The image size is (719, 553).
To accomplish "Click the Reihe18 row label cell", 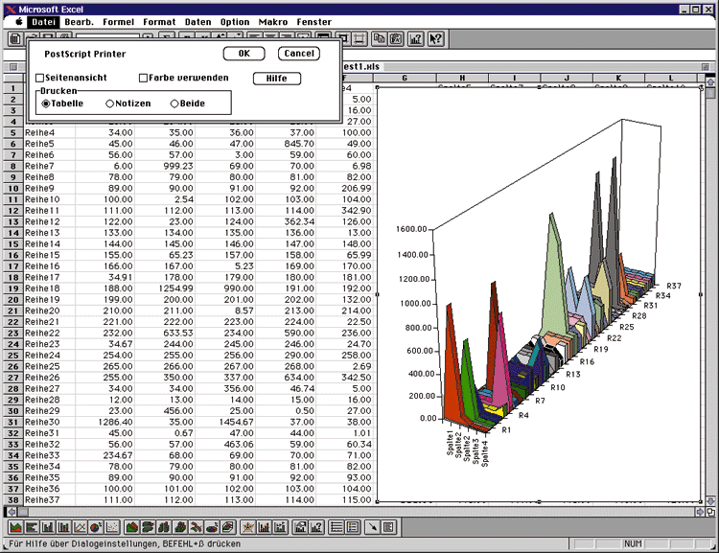I will tap(42, 288).
